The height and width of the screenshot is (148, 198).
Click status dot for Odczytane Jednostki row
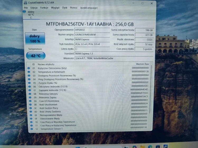tap(30, 87)
